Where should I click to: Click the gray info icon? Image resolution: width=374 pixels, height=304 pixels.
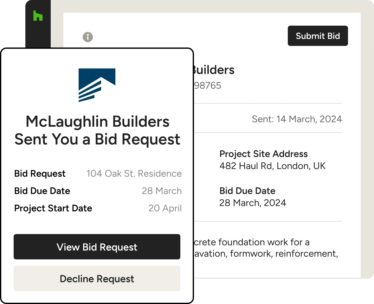(x=88, y=37)
